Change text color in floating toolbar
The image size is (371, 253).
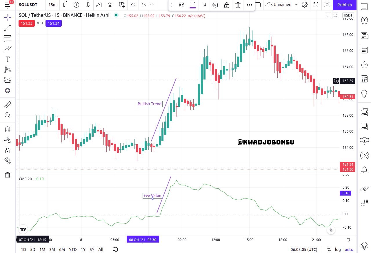click(x=193, y=5)
